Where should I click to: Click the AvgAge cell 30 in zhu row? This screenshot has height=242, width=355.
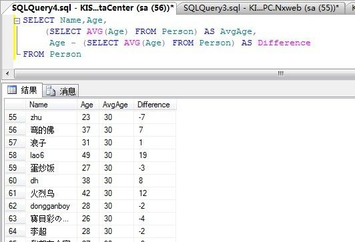click(x=117, y=117)
